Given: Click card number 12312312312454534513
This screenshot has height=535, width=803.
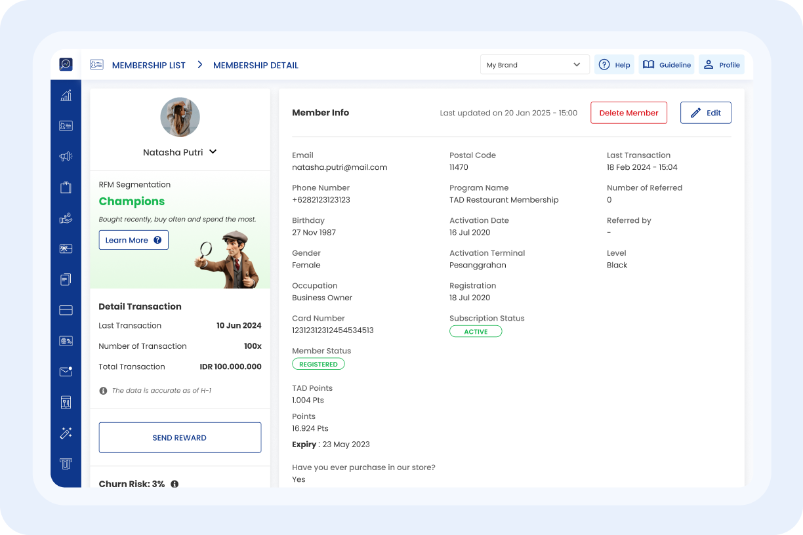Looking at the screenshot, I should (x=333, y=330).
